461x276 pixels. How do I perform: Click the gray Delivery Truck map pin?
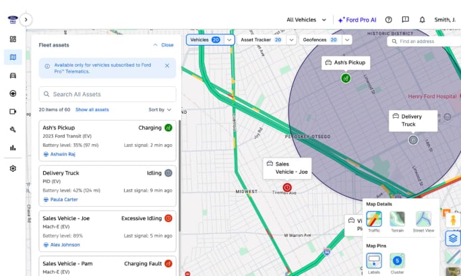(413, 140)
